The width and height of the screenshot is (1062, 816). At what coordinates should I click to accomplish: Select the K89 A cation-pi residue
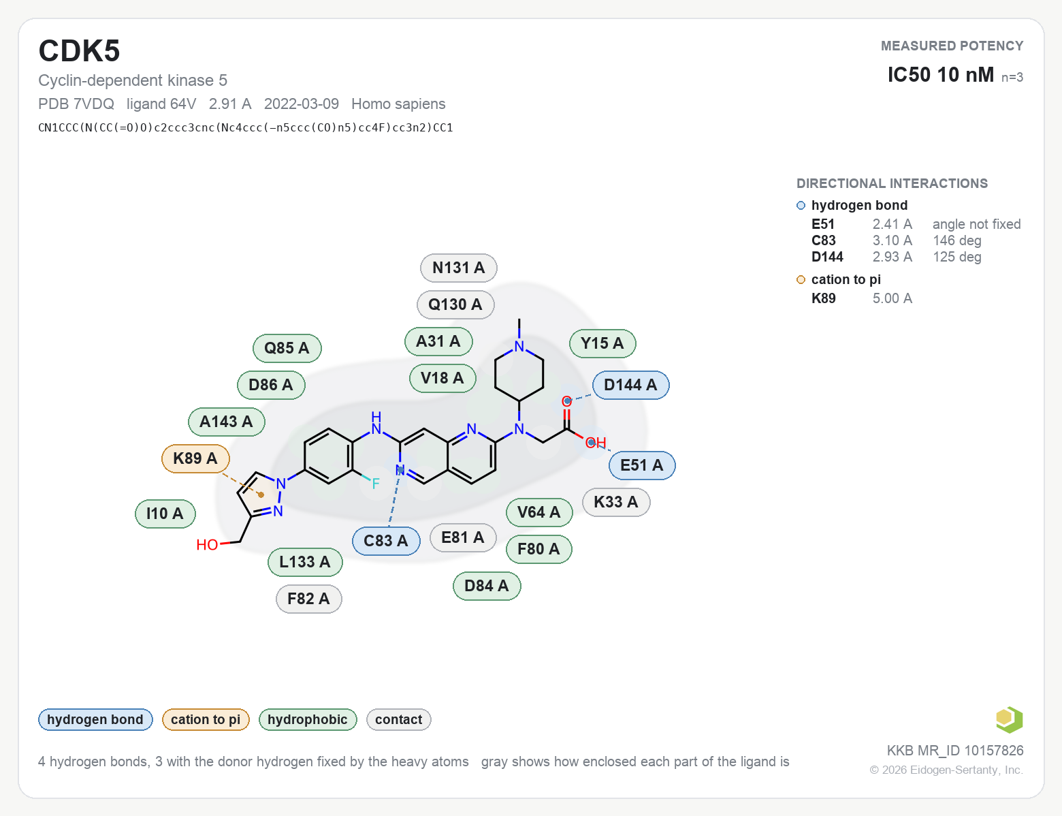pos(195,458)
